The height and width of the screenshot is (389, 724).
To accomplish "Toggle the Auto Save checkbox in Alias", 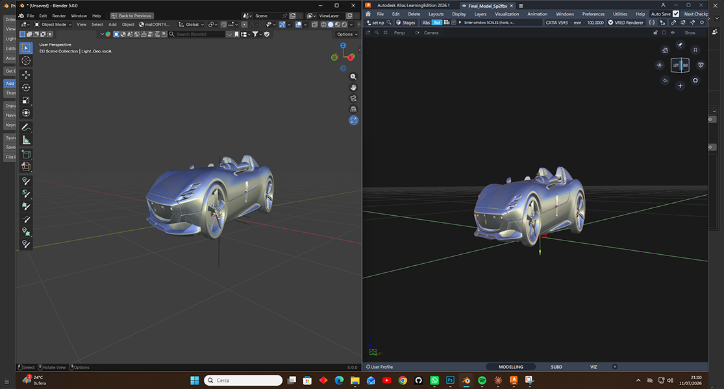I will coord(676,14).
